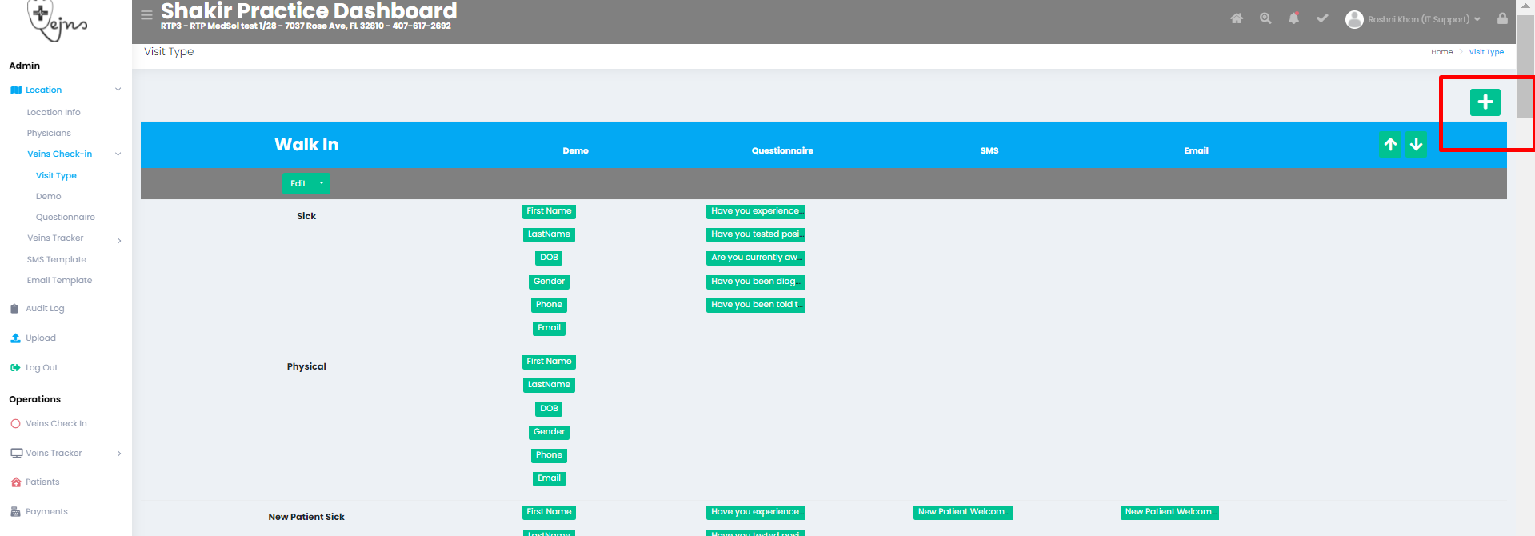The height and width of the screenshot is (536, 1535).
Task: Open the Audit Log page
Action: 45,308
